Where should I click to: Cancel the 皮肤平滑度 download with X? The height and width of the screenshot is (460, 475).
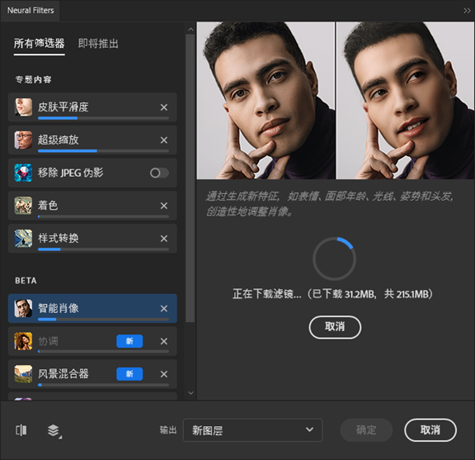coord(164,107)
